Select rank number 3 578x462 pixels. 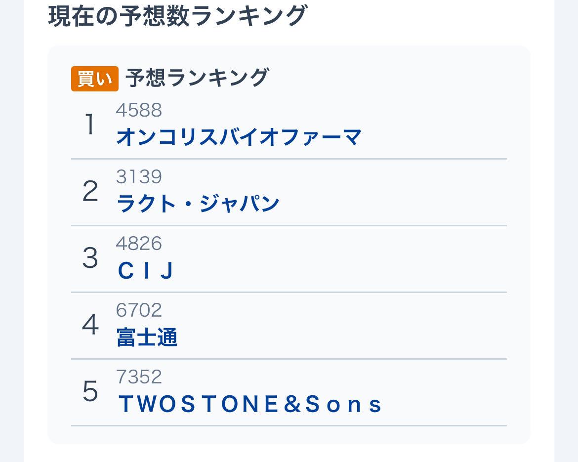90,258
